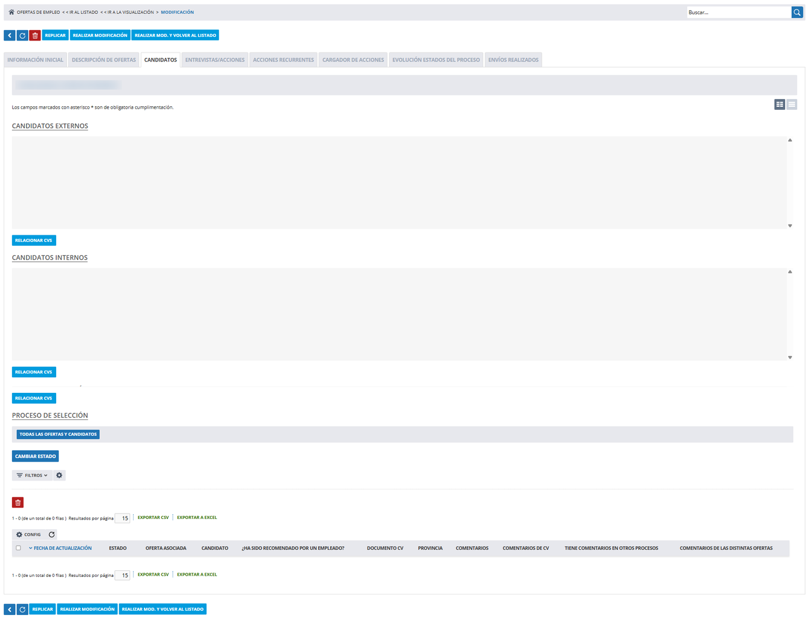Open the gear settings next to Filtros
Viewport: 810px width, 618px height.
pyautogui.click(x=59, y=476)
